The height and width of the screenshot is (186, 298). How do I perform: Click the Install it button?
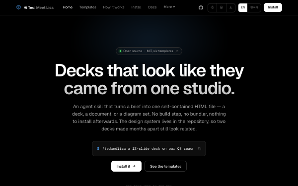pyautogui.click(x=126, y=166)
